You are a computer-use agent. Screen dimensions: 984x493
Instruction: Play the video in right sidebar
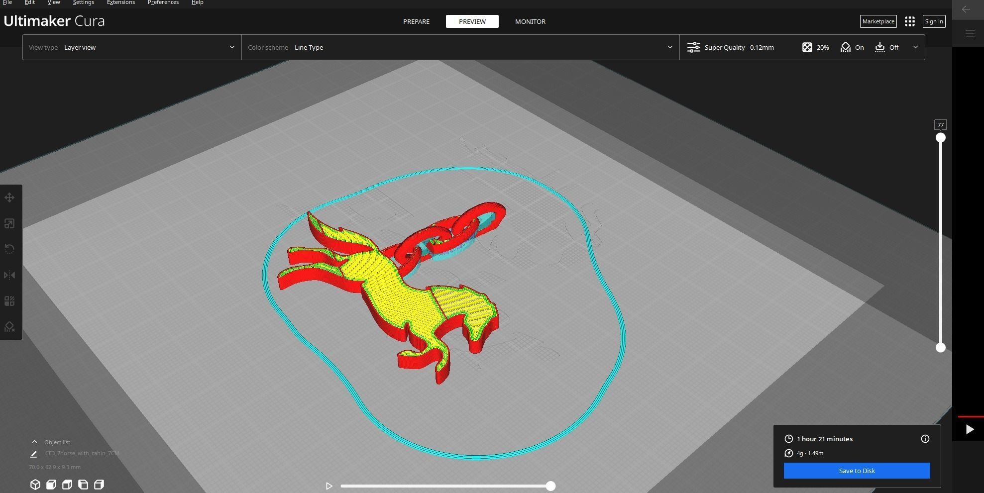pos(969,429)
